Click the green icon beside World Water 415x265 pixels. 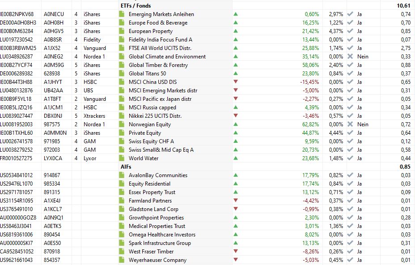coord(121,158)
